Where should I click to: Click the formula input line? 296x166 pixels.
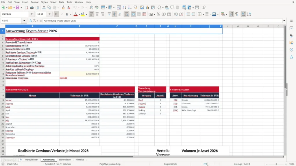pyautogui.click(x=163, y=21)
